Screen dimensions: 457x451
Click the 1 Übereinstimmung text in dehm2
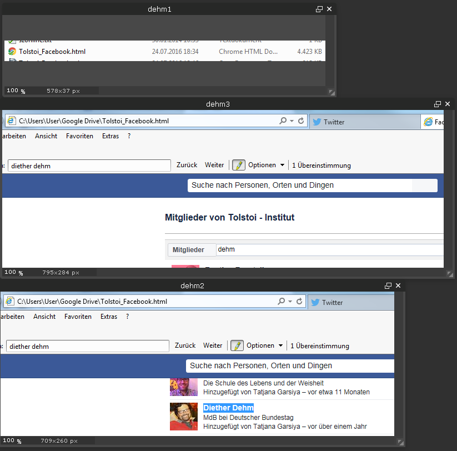(x=319, y=346)
